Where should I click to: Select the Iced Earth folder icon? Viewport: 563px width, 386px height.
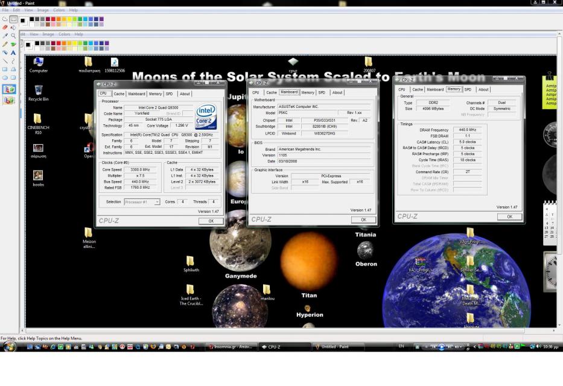[191, 296]
